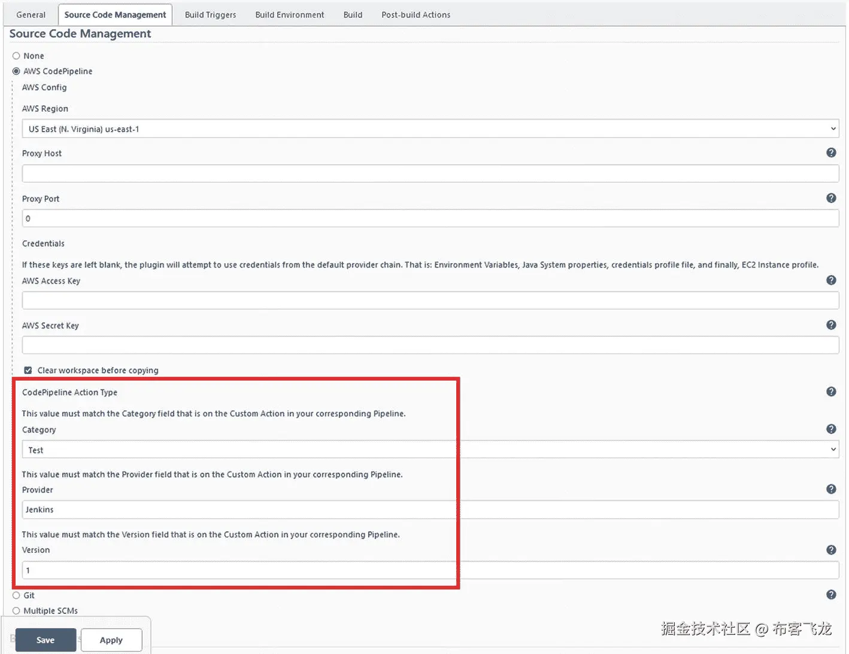Screen dimensions: 849x654
Task: Toggle Clear workspace before copying checkbox
Action: pos(28,370)
